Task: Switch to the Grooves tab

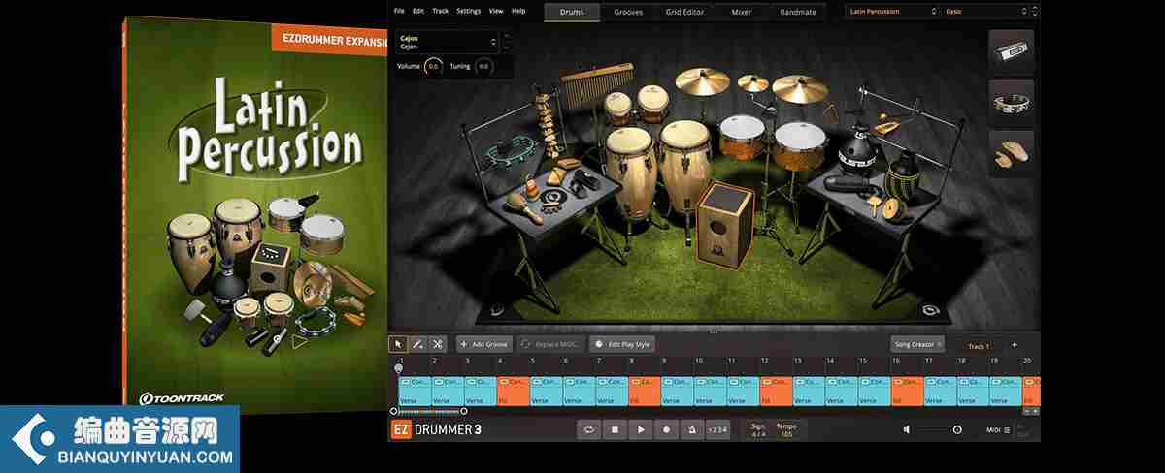Action: [628, 12]
